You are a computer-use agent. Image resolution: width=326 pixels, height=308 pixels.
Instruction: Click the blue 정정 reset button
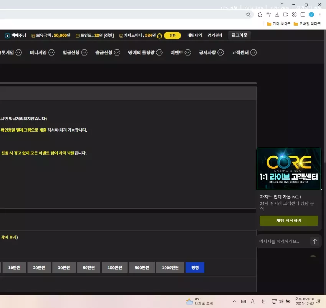(x=195, y=267)
